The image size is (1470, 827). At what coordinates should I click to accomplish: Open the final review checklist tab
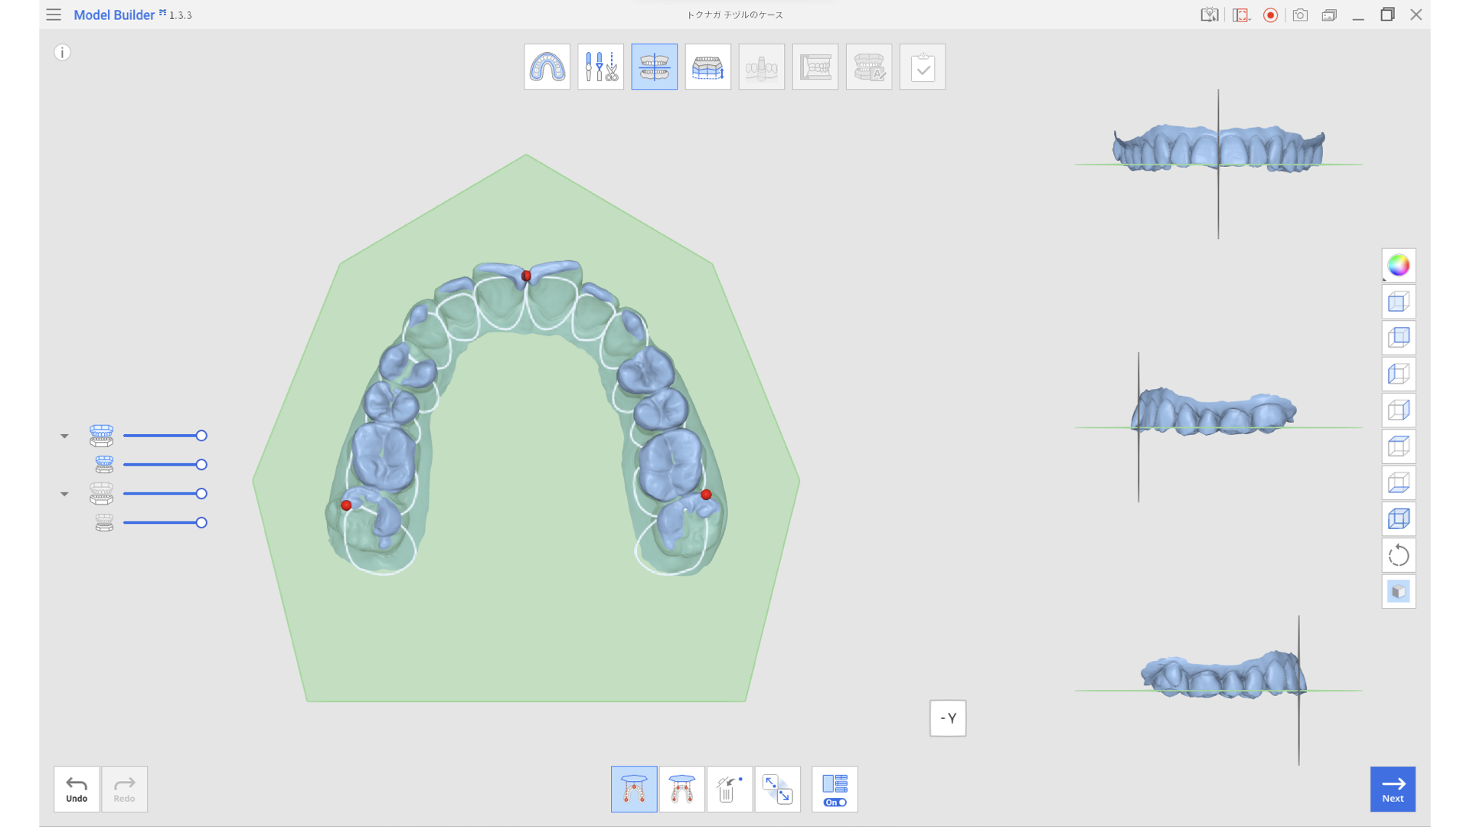click(922, 67)
